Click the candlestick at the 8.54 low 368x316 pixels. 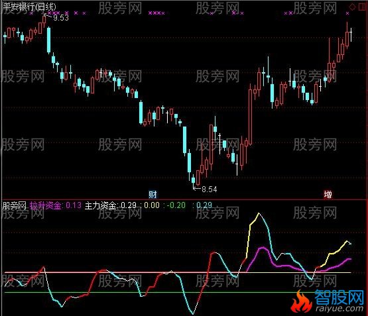click(194, 180)
